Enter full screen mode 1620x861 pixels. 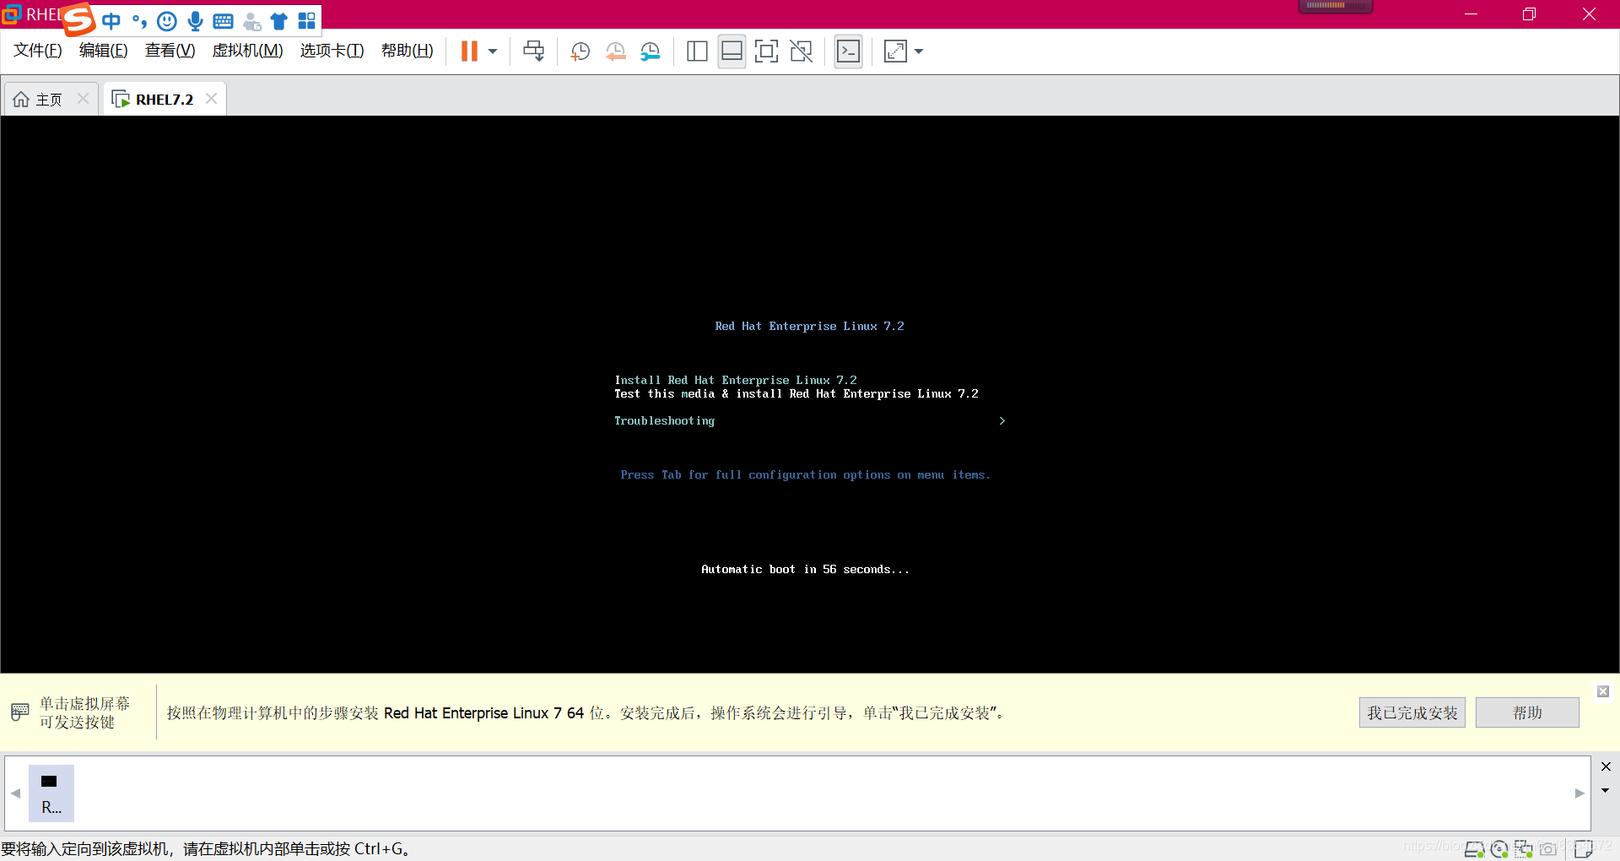click(766, 51)
